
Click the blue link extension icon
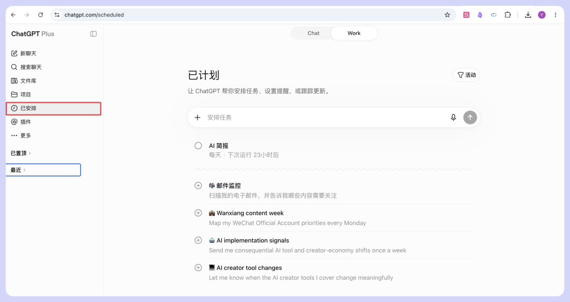[x=493, y=15]
